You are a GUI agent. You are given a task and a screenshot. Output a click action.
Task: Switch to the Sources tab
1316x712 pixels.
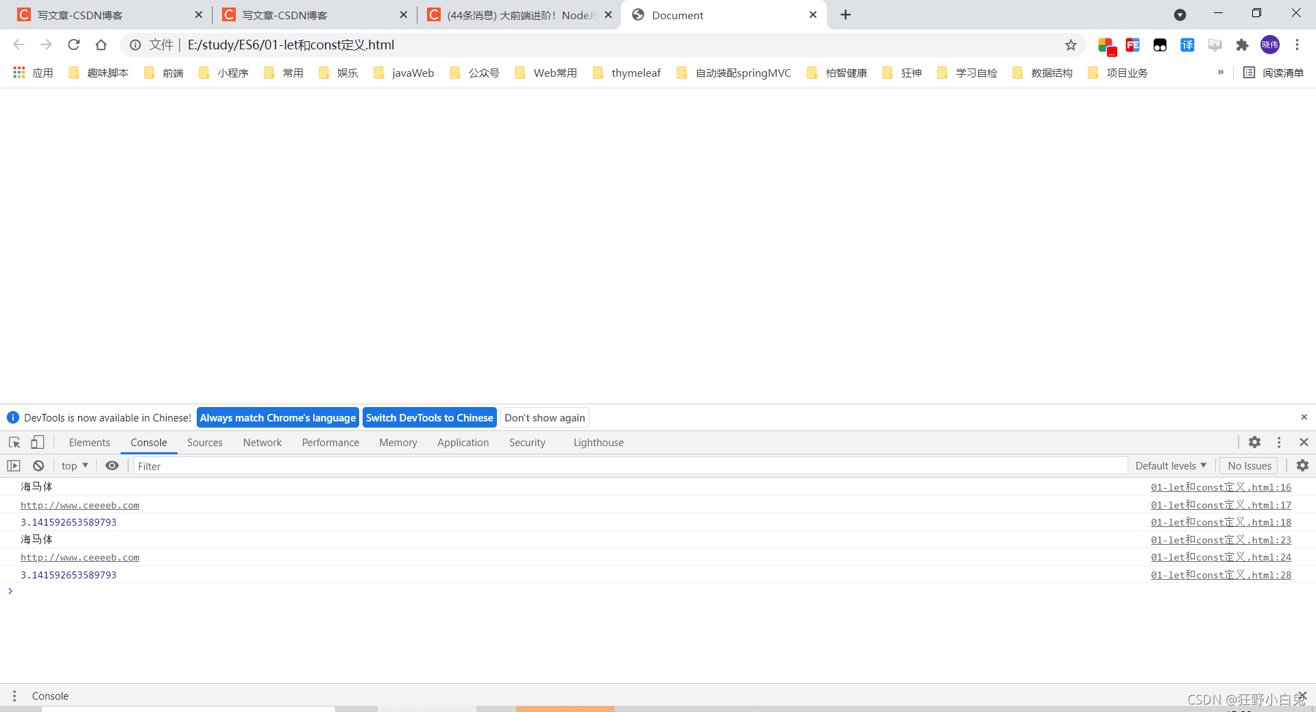tap(205, 443)
